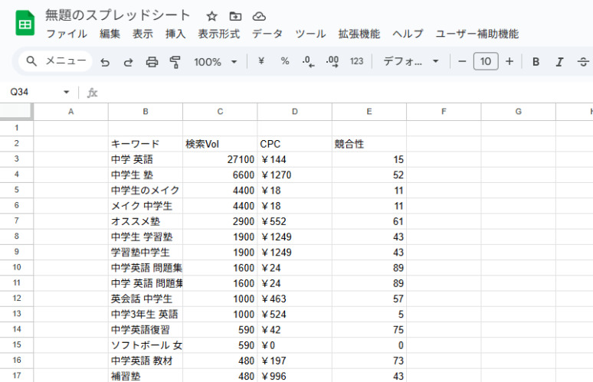This screenshot has width=593, height=382.
Task: Select cell containing 補習塾
Action: (x=146, y=376)
